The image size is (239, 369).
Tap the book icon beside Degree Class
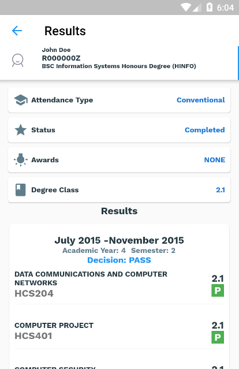pyautogui.click(x=21, y=190)
